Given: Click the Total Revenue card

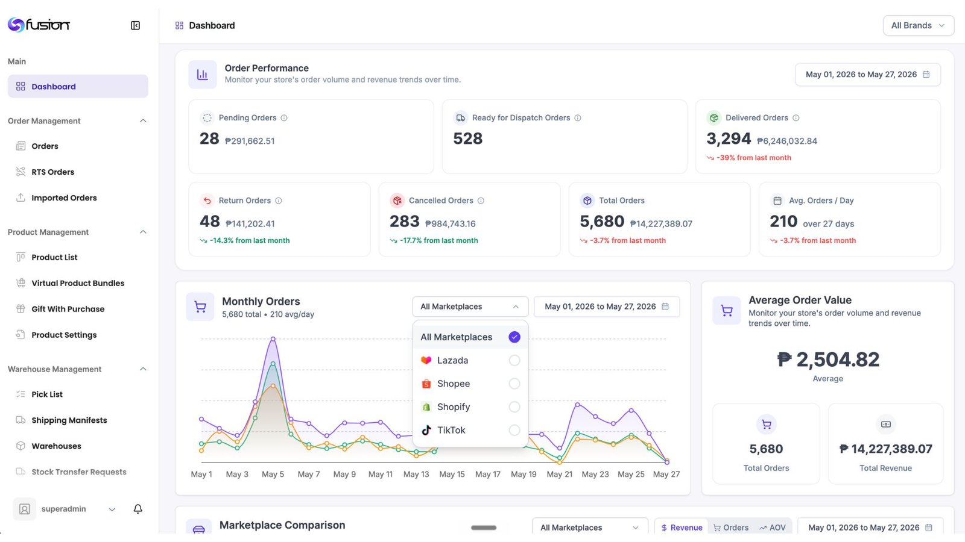Looking at the screenshot, I should (885, 444).
